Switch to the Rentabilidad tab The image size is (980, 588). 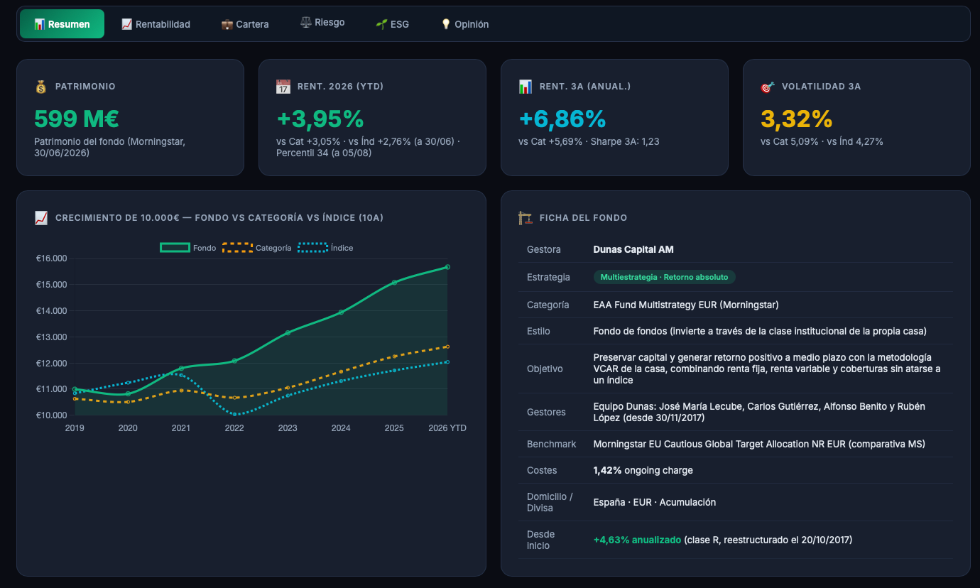point(156,24)
